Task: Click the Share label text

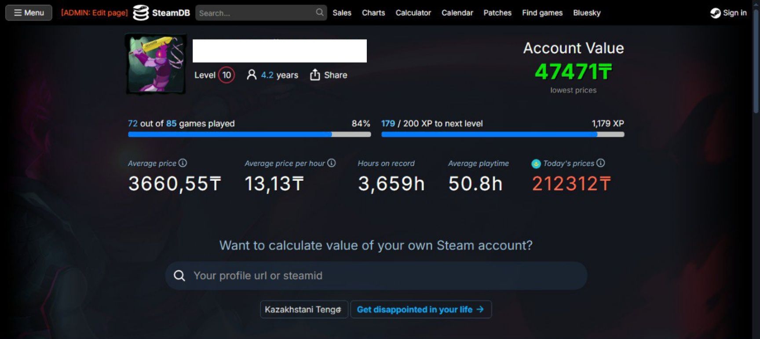Action: click(336, 75)
